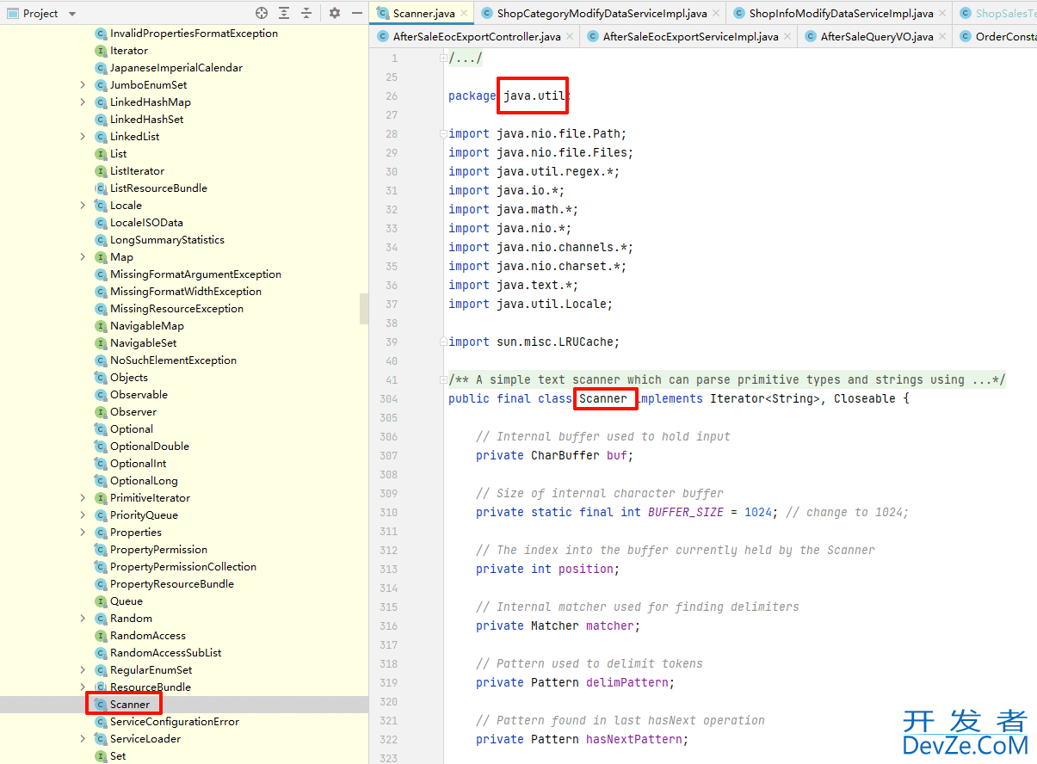Expand the Random tree node

[83, 618]
